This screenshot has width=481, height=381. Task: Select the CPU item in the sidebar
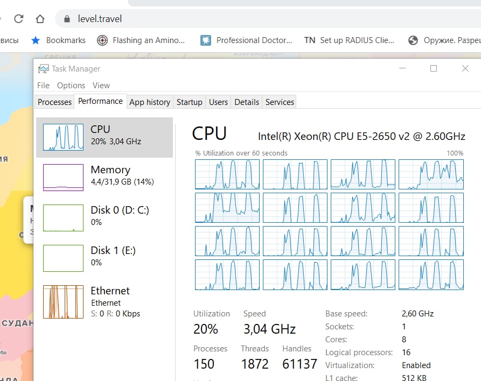(104, 137)
